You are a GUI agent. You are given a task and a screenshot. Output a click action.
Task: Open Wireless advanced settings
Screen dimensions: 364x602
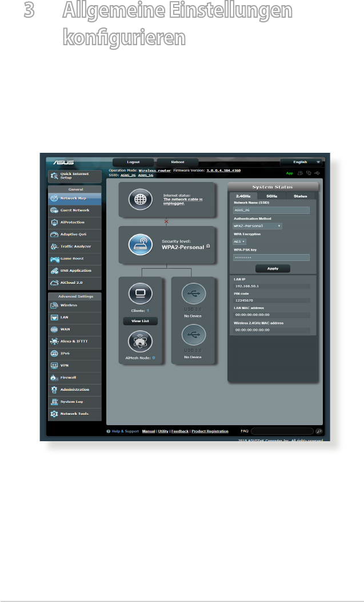(75, 306)
